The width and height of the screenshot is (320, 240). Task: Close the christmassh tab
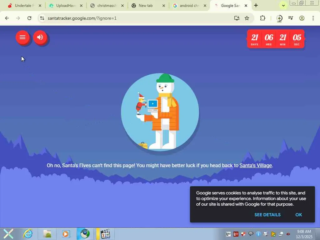coord(122,6)
